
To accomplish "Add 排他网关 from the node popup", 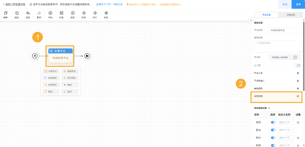I will click(x=51, y=78).
